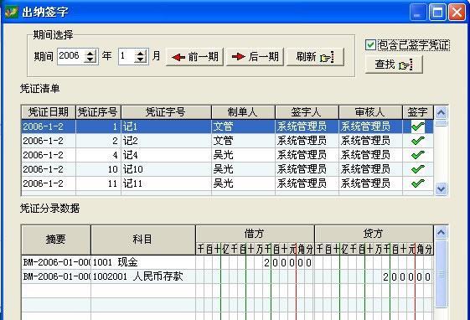Click 吴光 maker cell in row 记10
The height and width of the screenshot is (320, 470).
click(243, 169)
